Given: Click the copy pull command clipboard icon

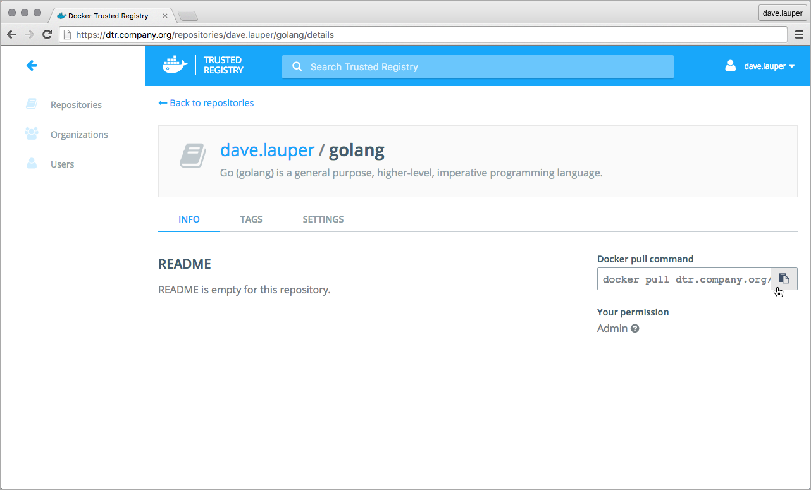Looking at the screenshot, I should pyautogui.click(x=784, y=279).
